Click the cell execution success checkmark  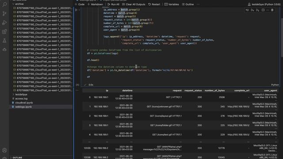coord(85,85)
